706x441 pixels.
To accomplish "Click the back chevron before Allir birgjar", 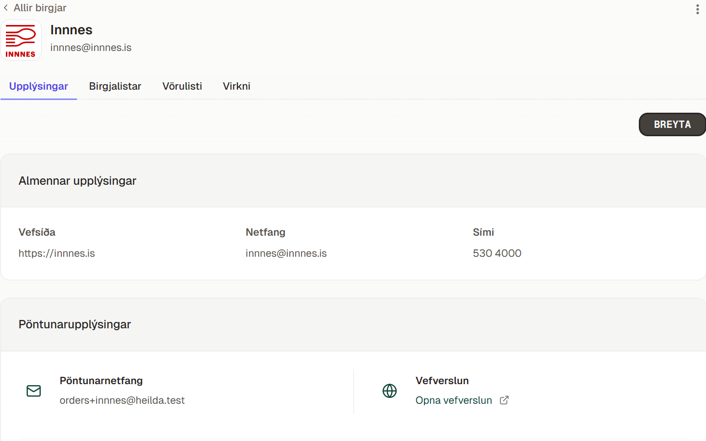I will click(x=6, y=8).
